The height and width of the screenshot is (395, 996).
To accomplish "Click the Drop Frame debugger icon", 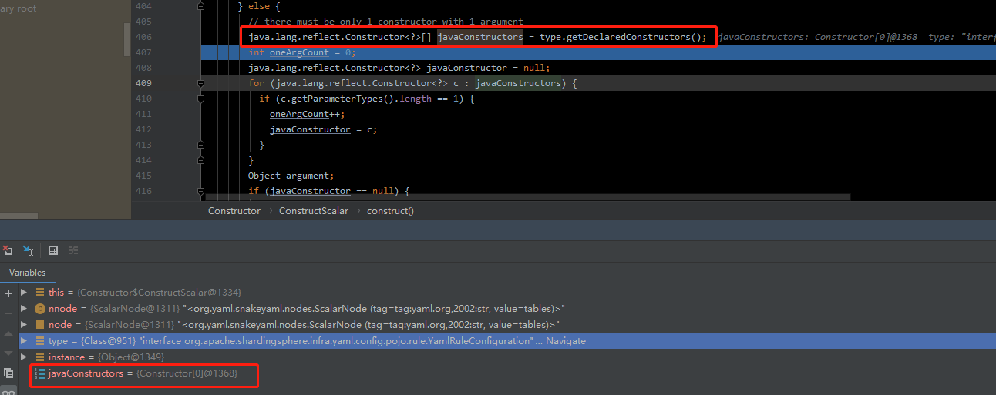I will coord(8,250).
